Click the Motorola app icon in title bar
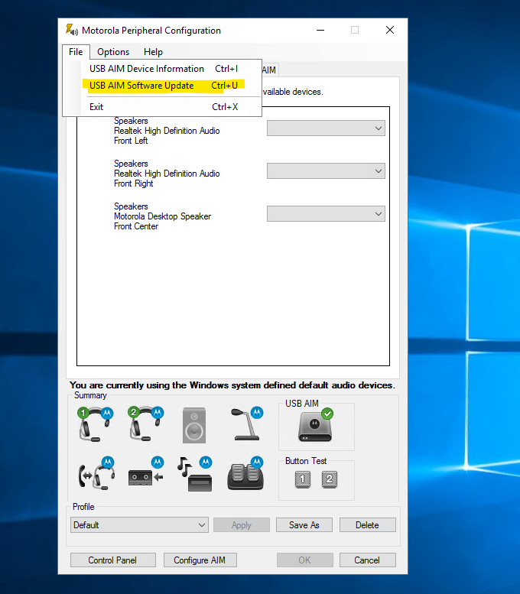 pos(72,30)
